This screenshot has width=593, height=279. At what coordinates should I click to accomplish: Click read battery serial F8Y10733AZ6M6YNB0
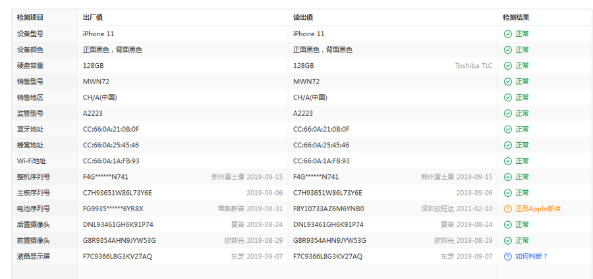coord(329,209)
